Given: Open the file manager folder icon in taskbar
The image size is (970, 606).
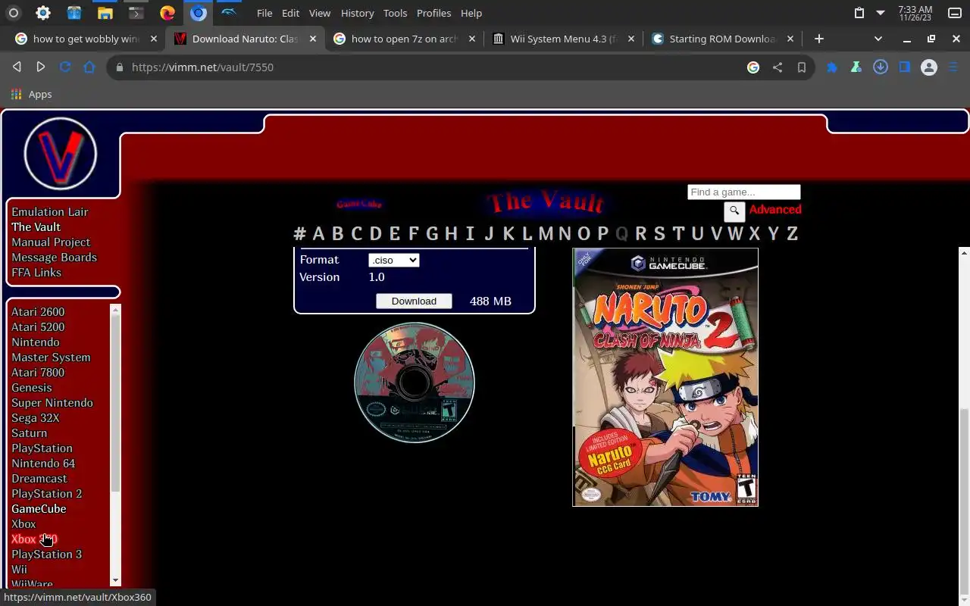Looking at the screenshot, I should (x=105, y=13).
